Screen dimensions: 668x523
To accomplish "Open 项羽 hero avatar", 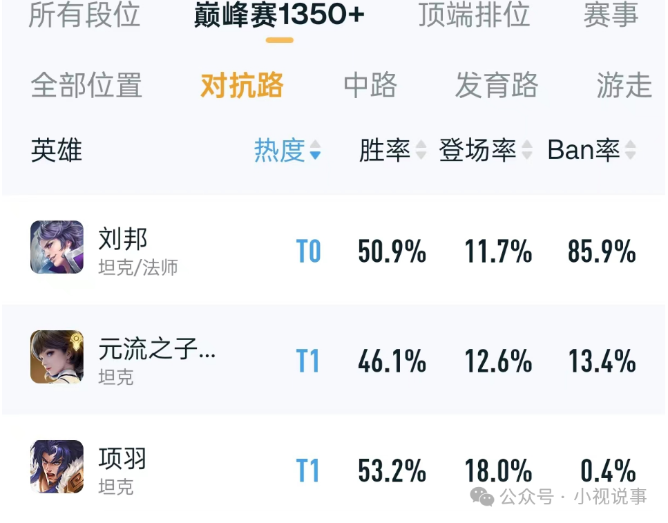I will tap(57, 467).
